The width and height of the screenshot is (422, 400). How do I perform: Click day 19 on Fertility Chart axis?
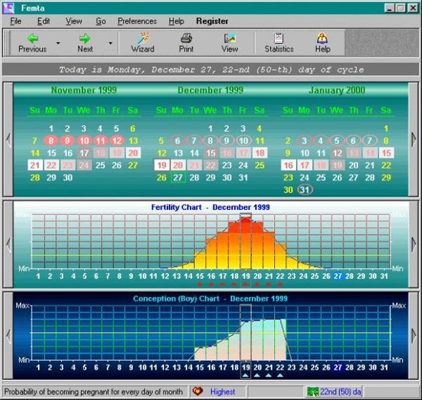[x=246, y=276]
